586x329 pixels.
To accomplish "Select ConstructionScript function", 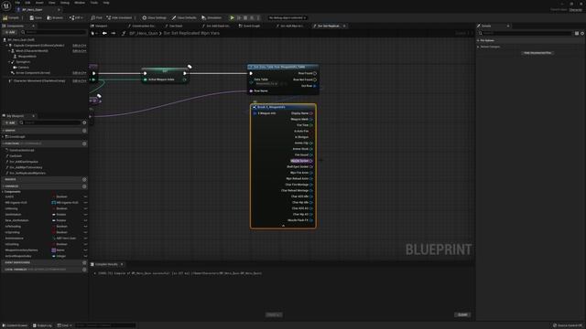I will (x=22, y=150).
